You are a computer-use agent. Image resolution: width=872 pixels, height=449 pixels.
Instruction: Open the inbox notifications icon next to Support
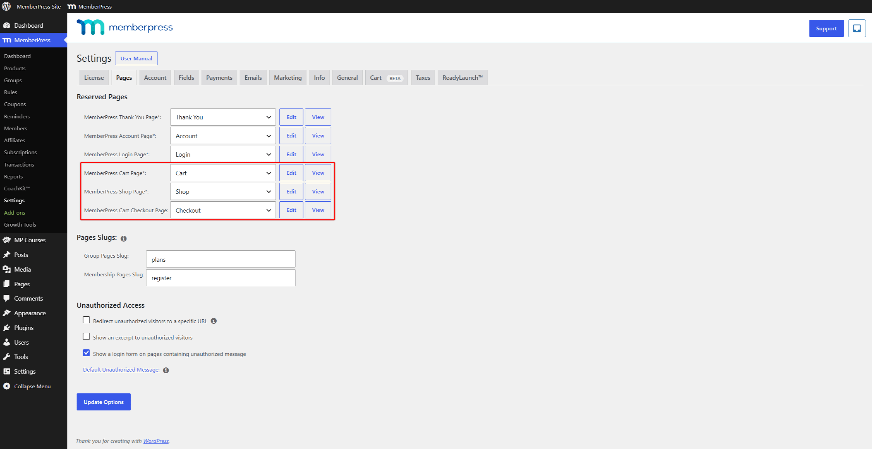[x=857, y=28]
